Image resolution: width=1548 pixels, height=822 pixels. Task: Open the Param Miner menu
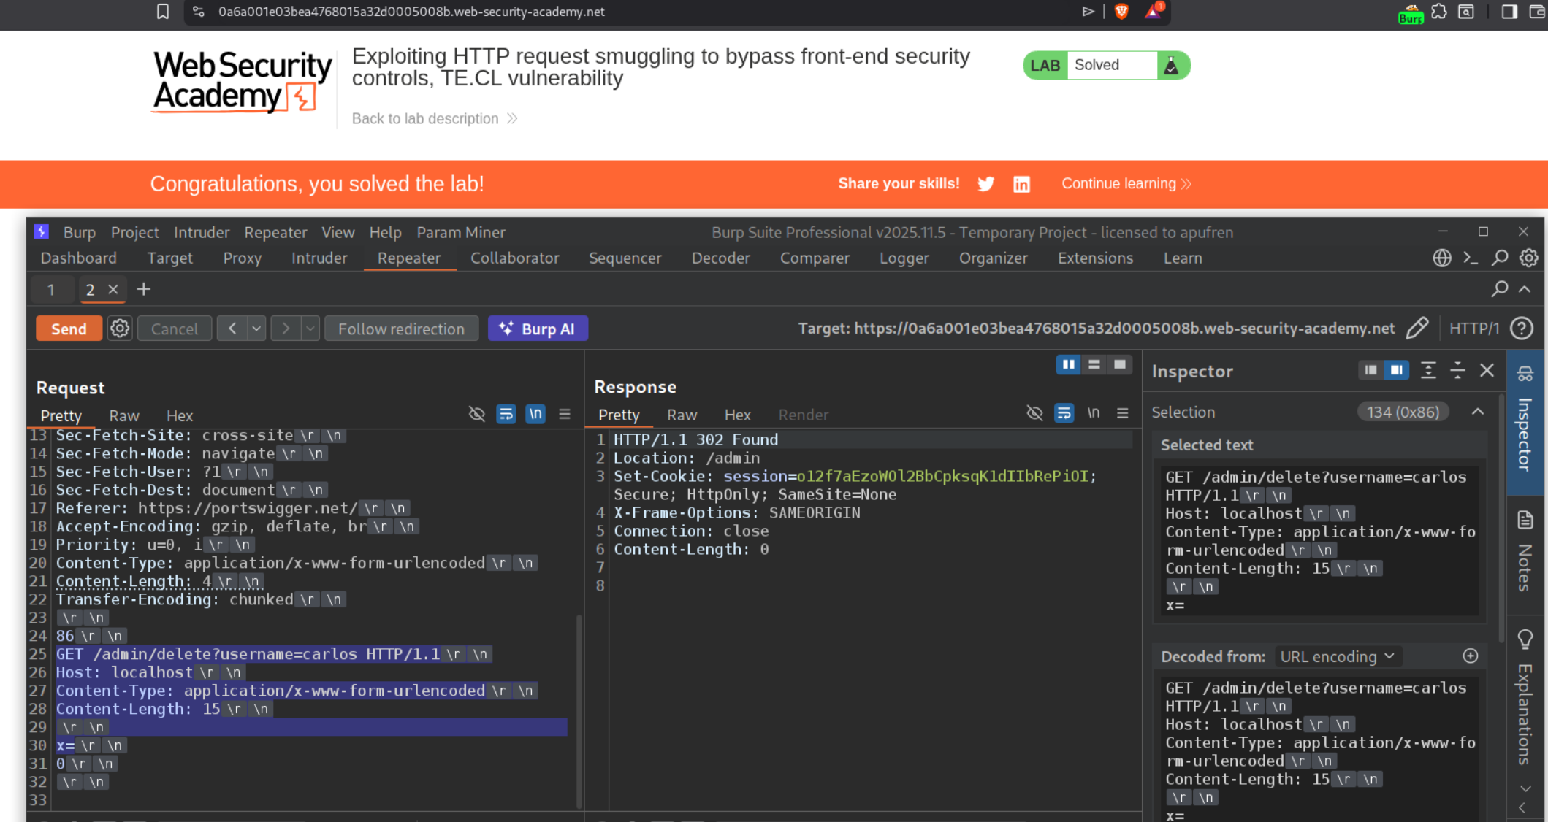pos(460,232)
